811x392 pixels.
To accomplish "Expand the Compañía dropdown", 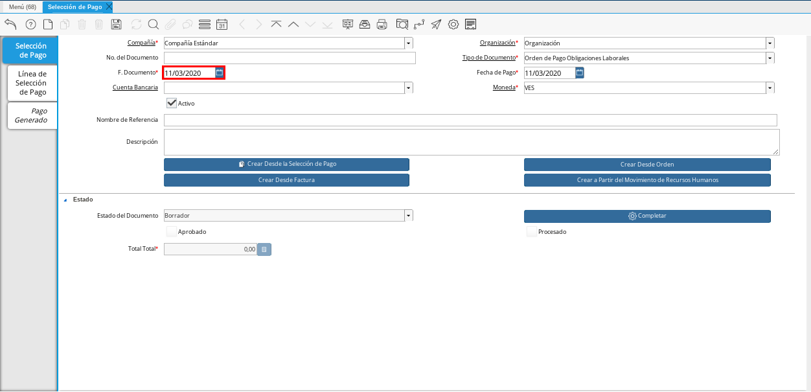I will point(409,43).
